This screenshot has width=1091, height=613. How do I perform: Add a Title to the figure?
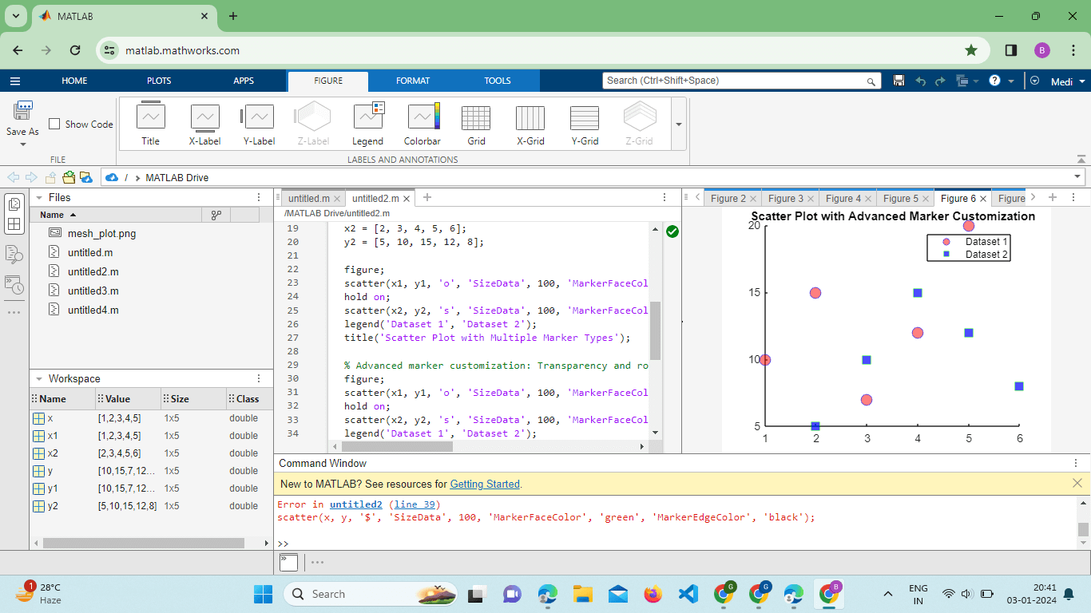click(150, 124)
